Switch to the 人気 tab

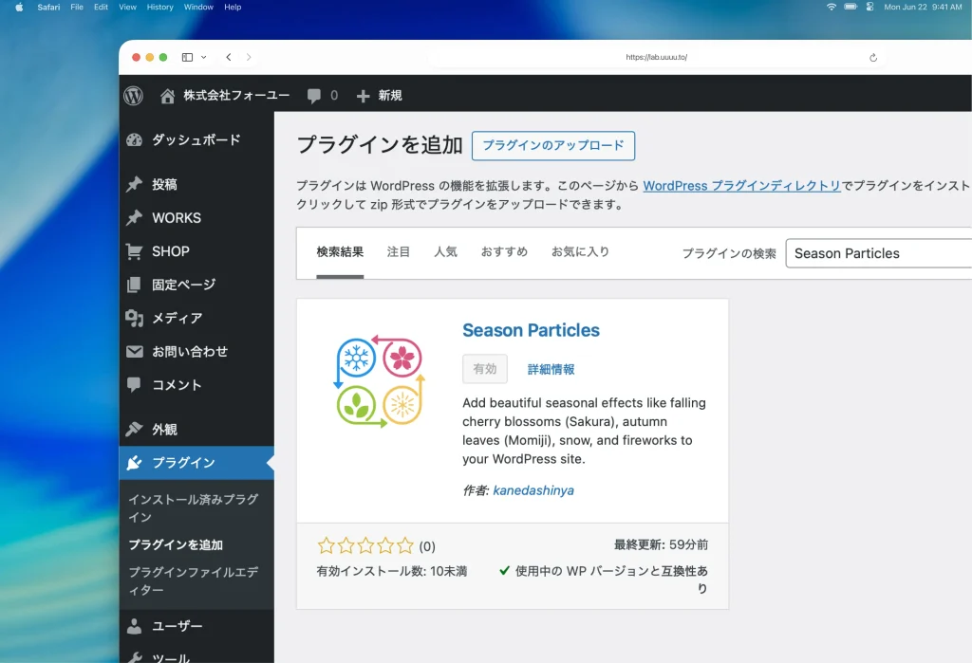coord(445,251)
